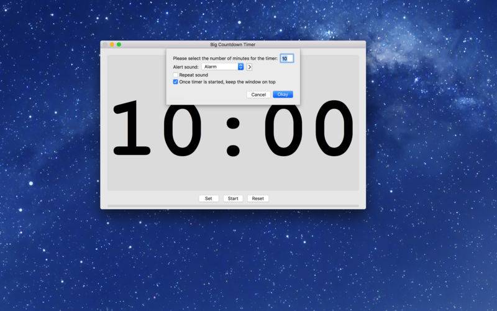The width and height of the screenshot is (497, 311).
Task: Preview the alert sound with the arrow button
Action: tap(249, 67)
